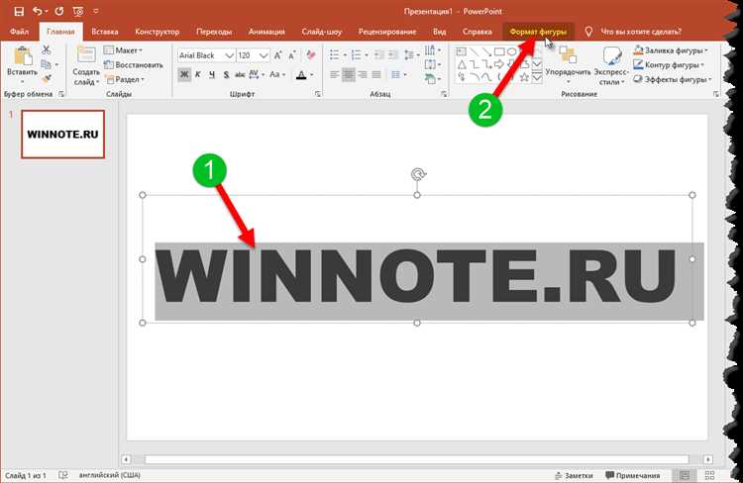
Task: Click the Восстановить reset button
Action: pos(133,65)
